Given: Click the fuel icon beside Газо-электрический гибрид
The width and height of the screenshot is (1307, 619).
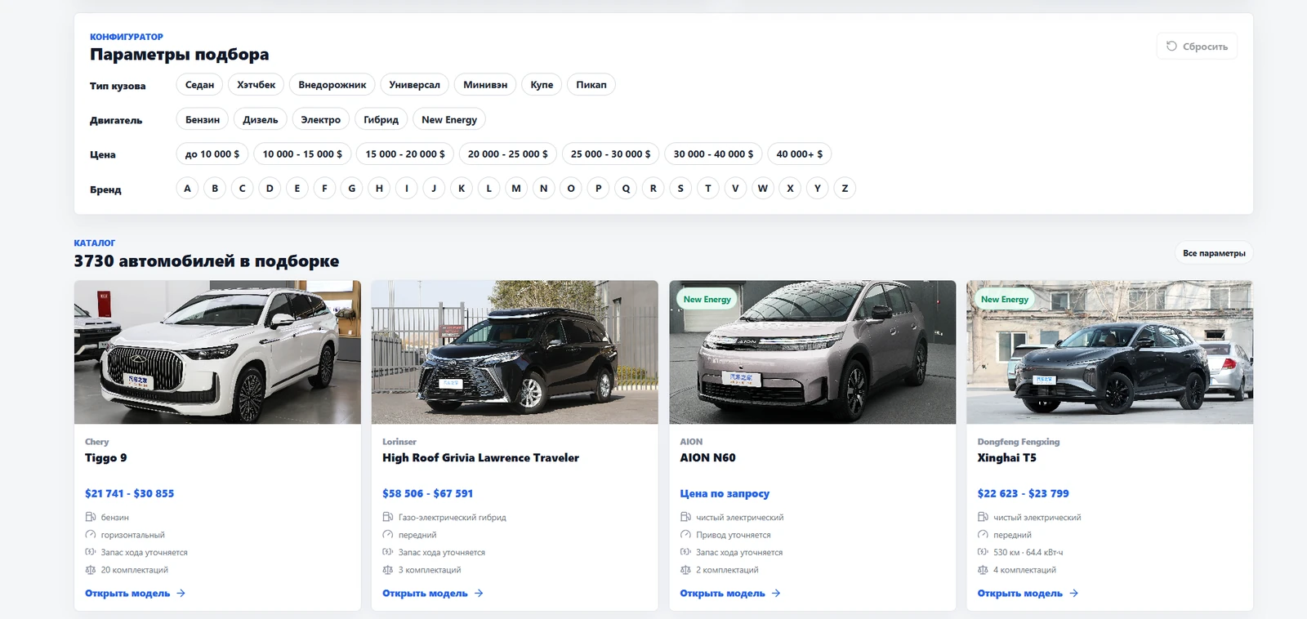Looking at the screenshot, I should [x=388, y=517].
